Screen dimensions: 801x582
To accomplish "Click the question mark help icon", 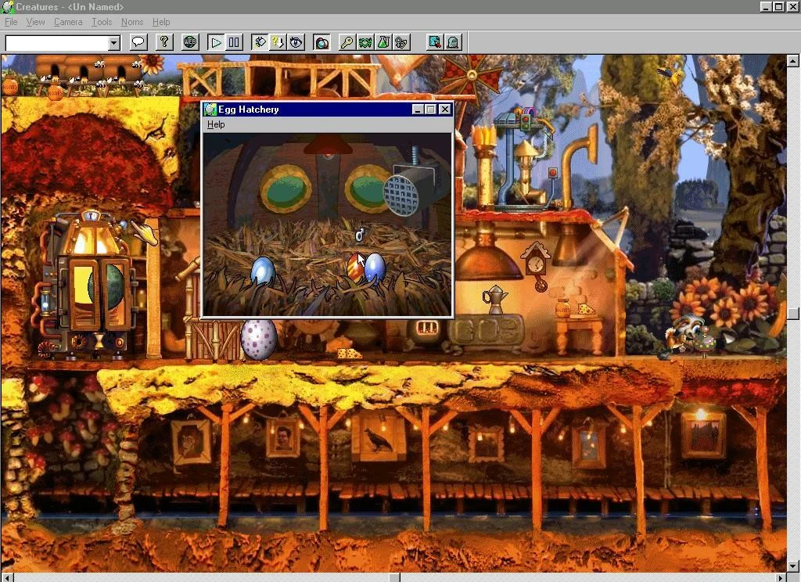I will (x=163, y=42).
